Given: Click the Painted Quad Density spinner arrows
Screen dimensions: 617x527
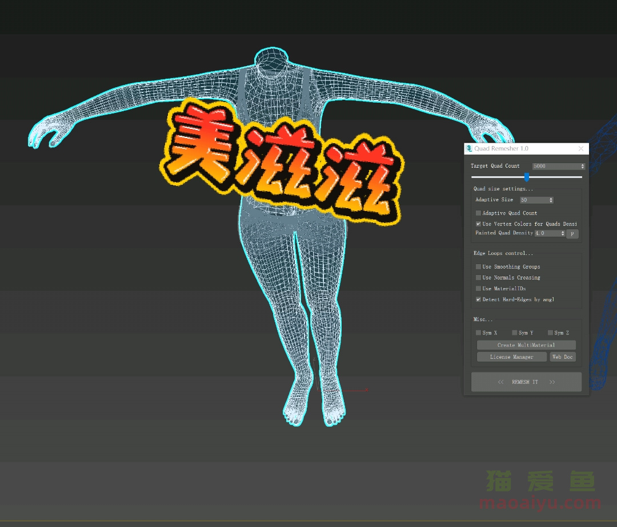Looking at the screenshot, I should (x=563, y=233).
